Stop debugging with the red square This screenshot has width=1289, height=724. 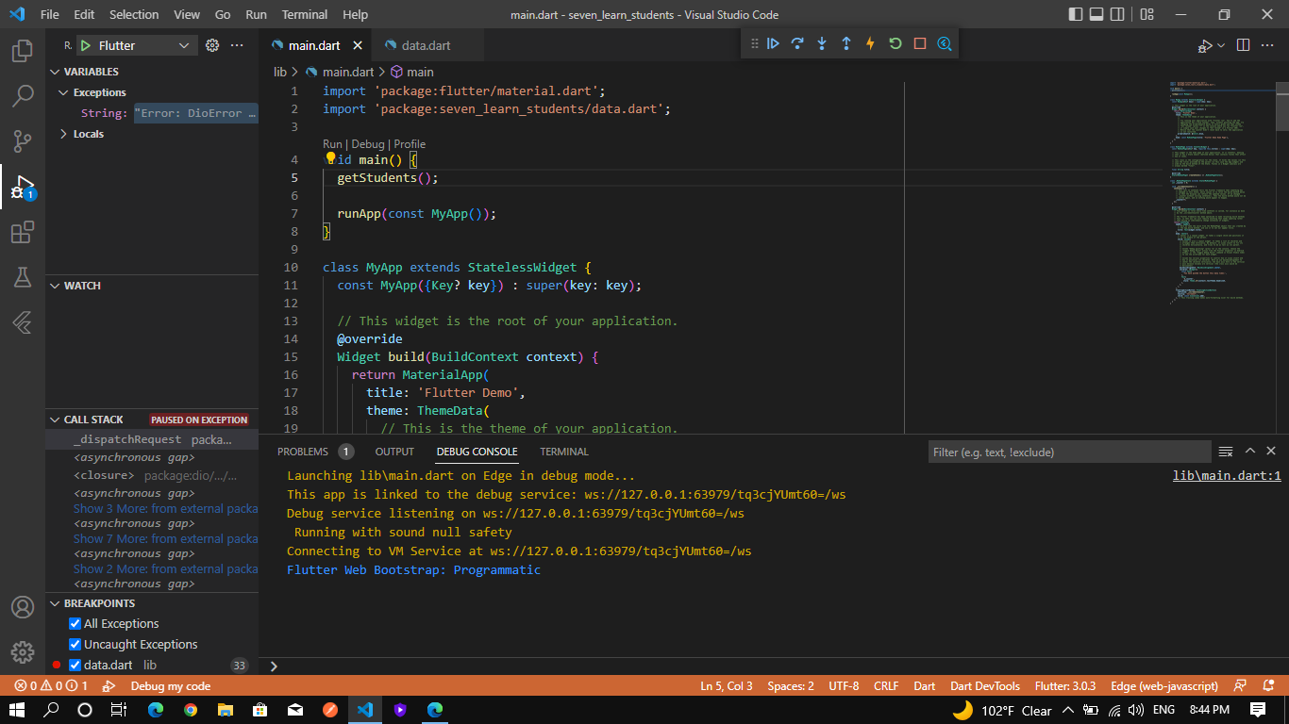click(920, 44)
